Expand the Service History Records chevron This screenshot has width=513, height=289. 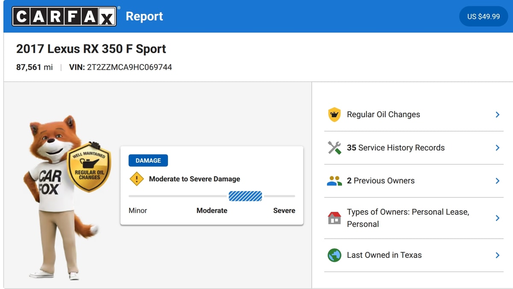point(497,147)
